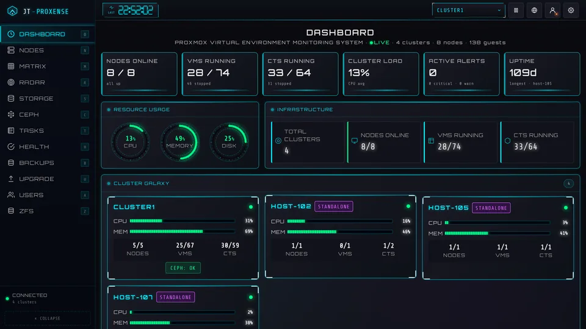The width and height of the screenshot is (586, 329).
Task: Click the M shortcut badge beside Matrix
Action: point(85,66)
